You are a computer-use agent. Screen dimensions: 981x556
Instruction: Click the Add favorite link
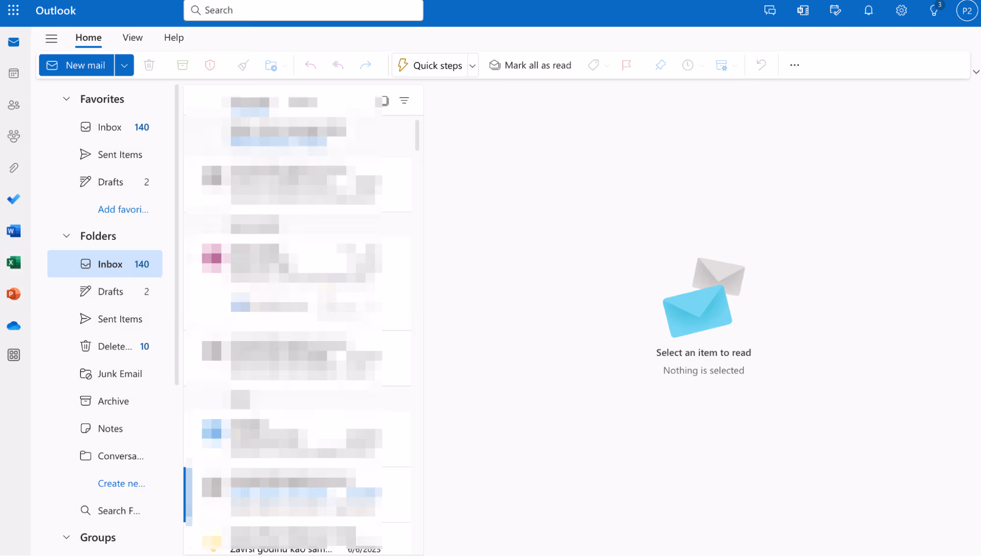coord(123,210)
